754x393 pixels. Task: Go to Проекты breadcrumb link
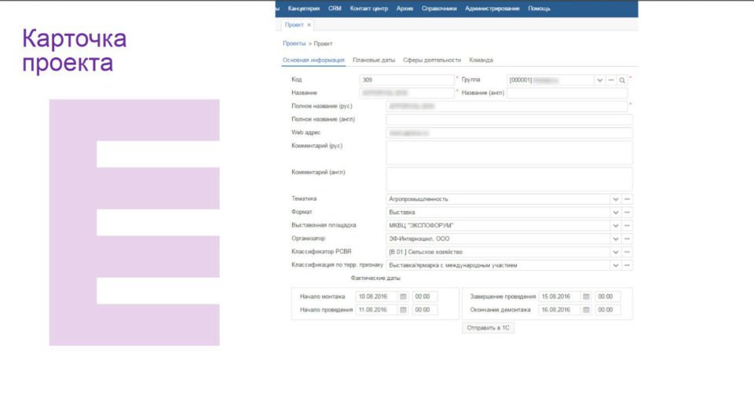pyautogui.click(x=294, y=43)
